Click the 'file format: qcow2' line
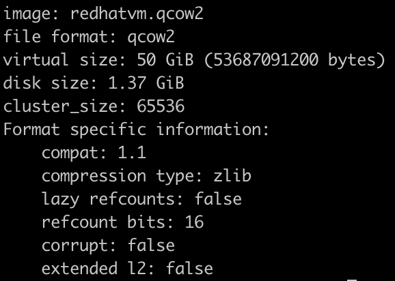Image resolution: width=395 pixels, height=281 pixels. 89,38
